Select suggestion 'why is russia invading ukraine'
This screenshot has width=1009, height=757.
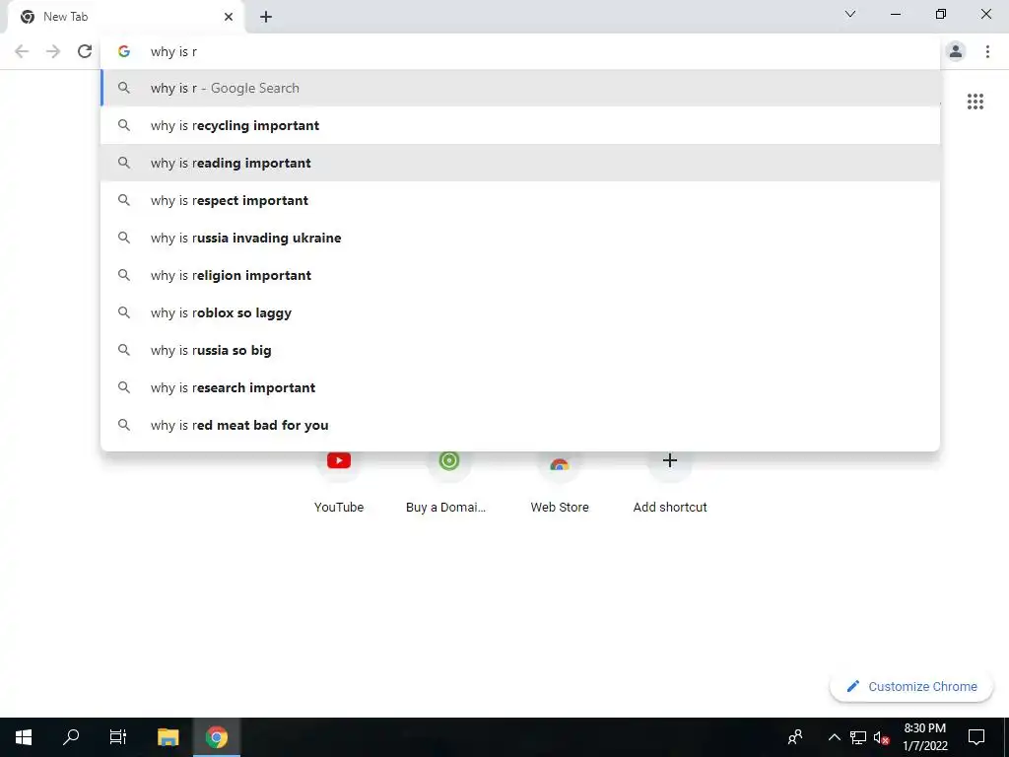[x=520, y=238]
